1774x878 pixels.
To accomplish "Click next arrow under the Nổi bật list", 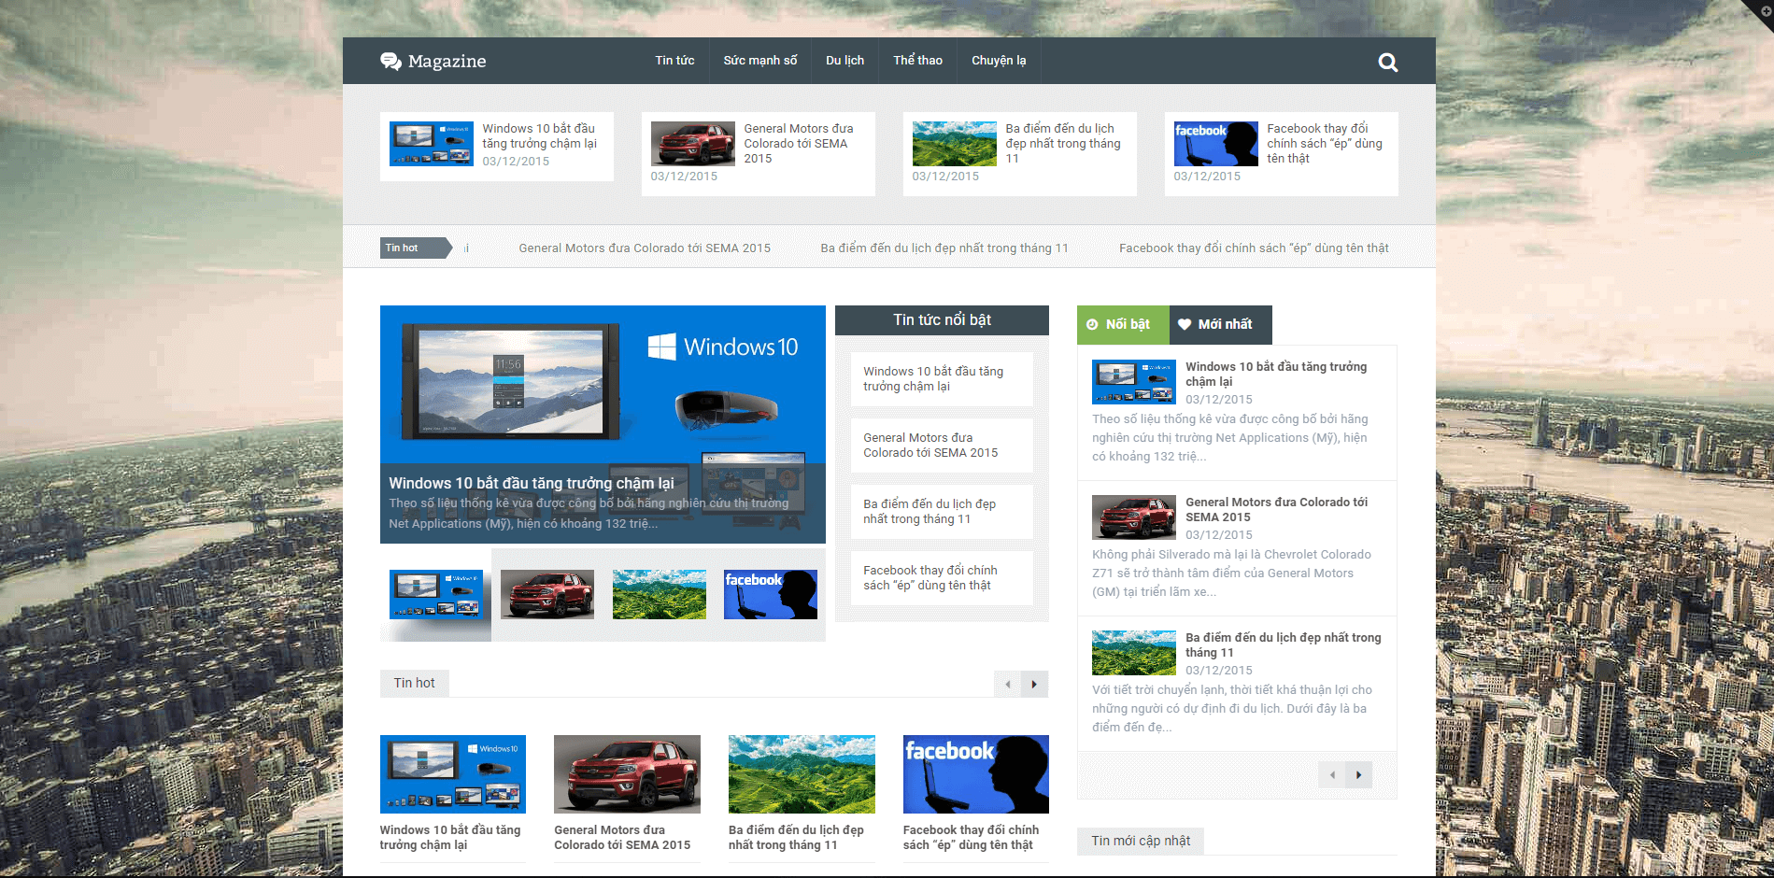I will click(x=1359, y=774).
